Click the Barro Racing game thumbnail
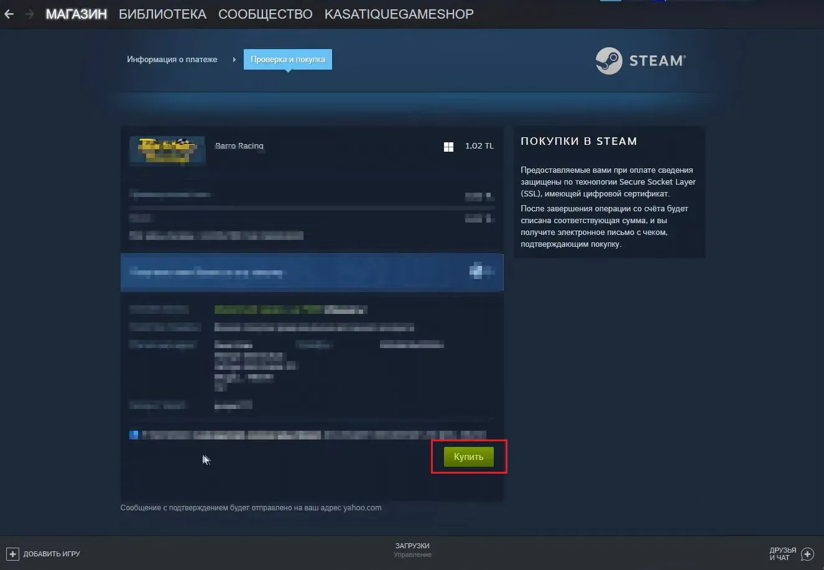The height and width of the screenshot is (570, 824). [x=167, y=150]
